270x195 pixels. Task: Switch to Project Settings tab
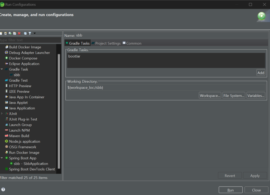click(106, 43)
